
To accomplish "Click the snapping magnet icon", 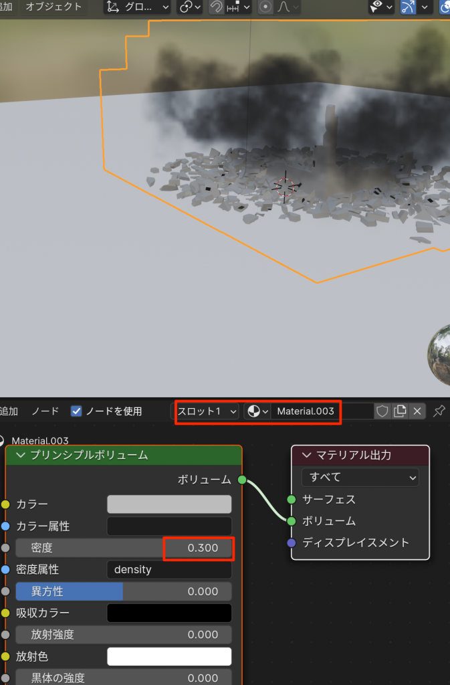I will 217,7.
